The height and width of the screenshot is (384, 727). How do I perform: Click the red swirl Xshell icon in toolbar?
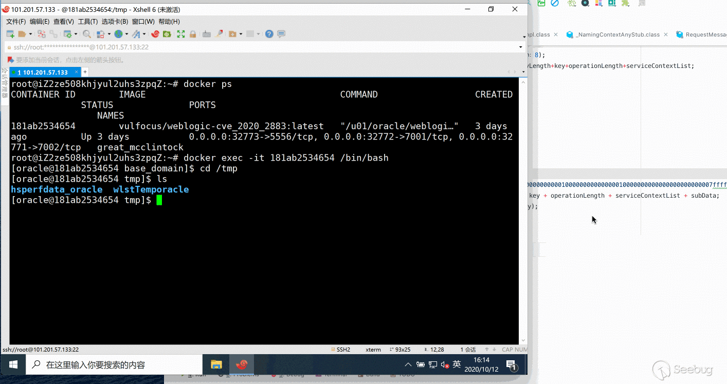click(x=155, y=34)
